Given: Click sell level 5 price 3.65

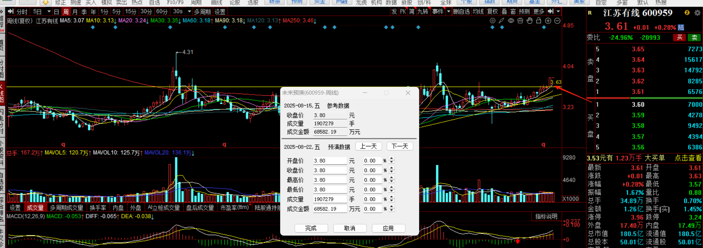Looking at the screenshot, I should click(x=638, y=49).
